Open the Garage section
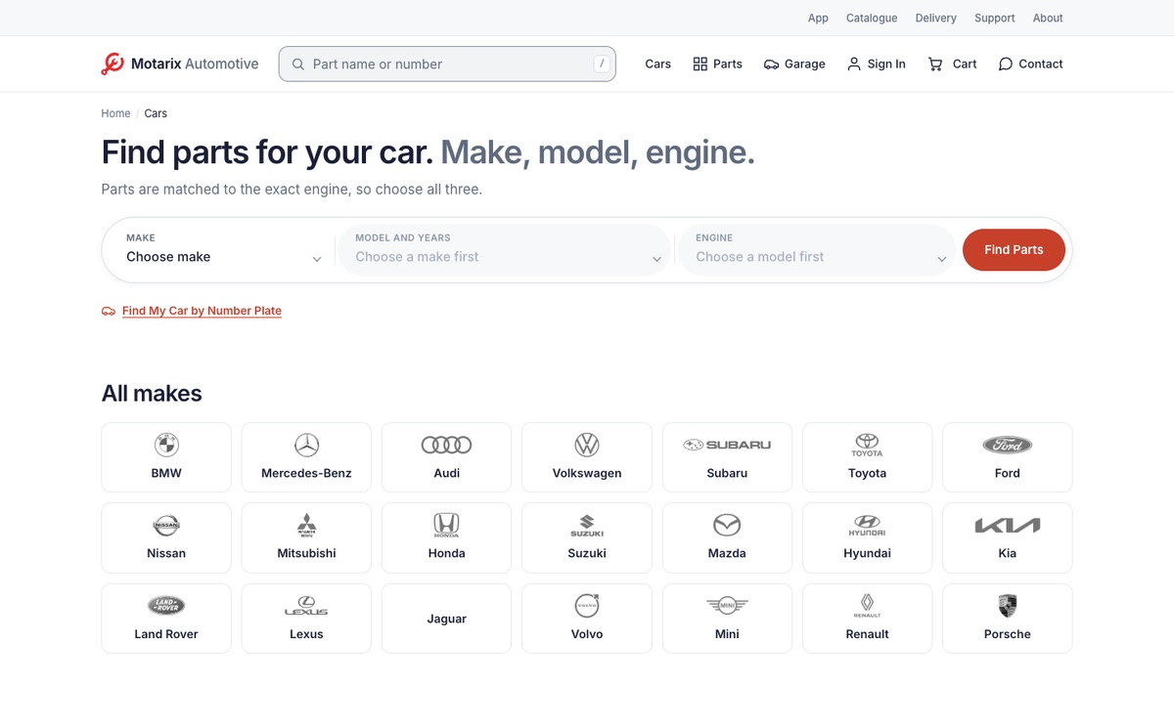The image size is (1174, 728). pos(794,64)
